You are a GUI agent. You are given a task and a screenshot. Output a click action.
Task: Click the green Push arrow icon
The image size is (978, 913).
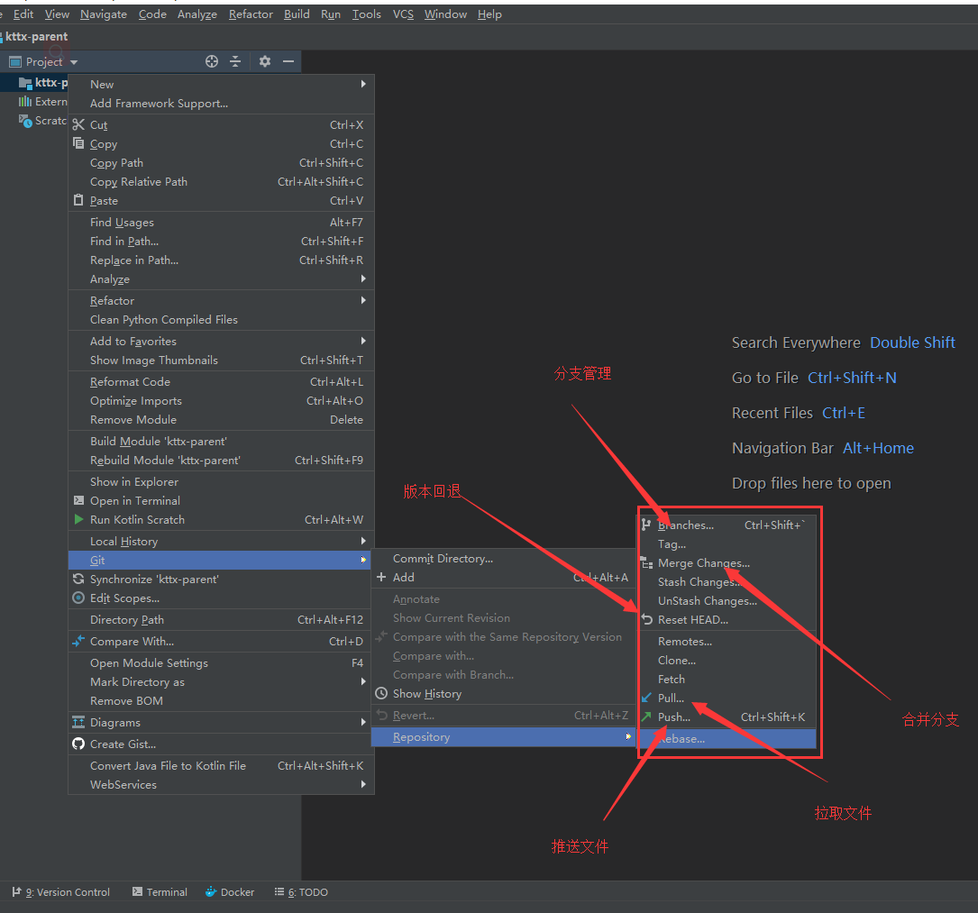point(647,716)
